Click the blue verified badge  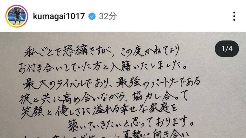pyautogui.click(x=92, y=16)
